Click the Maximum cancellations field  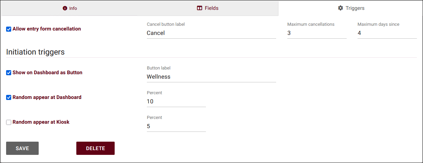coord(316,33)
